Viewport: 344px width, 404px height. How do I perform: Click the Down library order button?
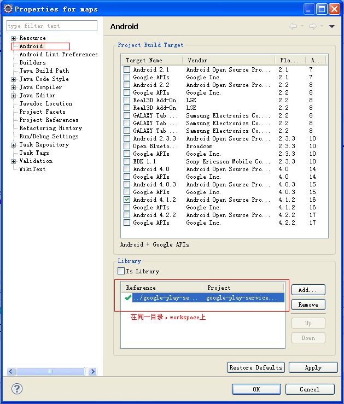click(308, 338)
